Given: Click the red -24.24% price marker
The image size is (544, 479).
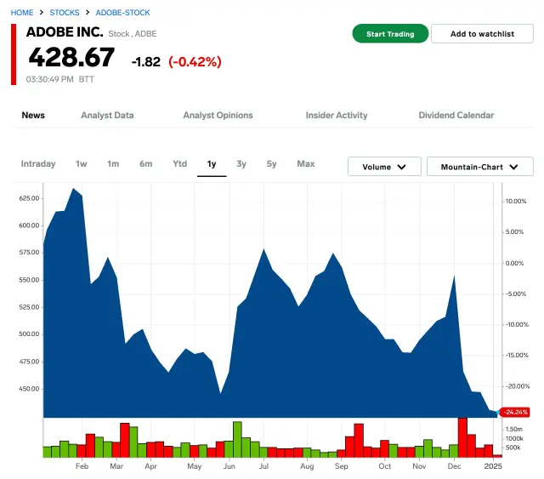Looking at the screenshot, I should [x=516, y=412].
